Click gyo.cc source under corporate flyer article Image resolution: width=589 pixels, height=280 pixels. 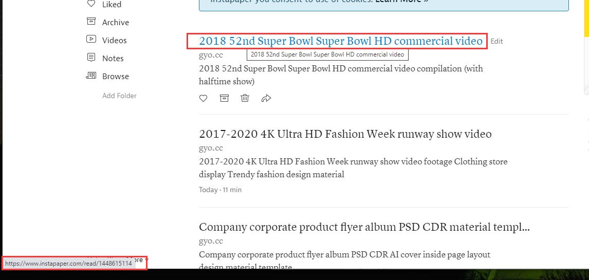coord(211,241)
